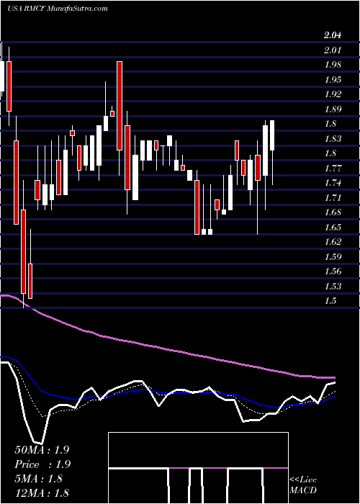Viewport: 360px width, 504px height.
Task: Click the 1.92 price axis label
Action: (333, 94)
